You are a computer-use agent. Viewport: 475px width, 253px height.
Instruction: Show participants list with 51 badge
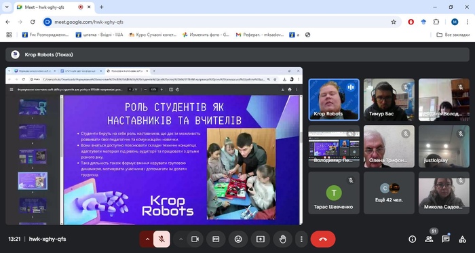click(429, 239)
